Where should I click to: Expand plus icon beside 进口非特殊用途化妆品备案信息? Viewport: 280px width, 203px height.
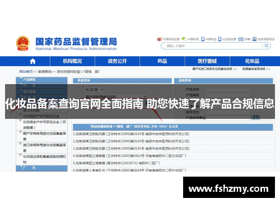(x=20, y=143)
